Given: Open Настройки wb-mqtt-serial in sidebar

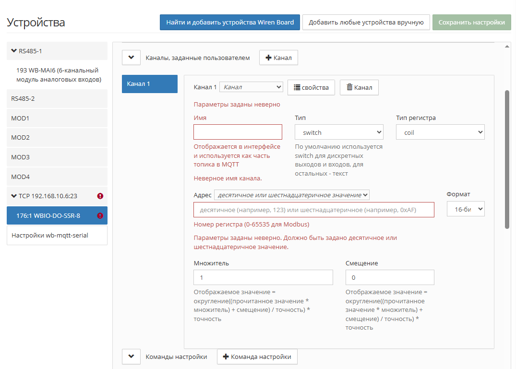Looking at the screenshot, I should (x=57, y=235).
